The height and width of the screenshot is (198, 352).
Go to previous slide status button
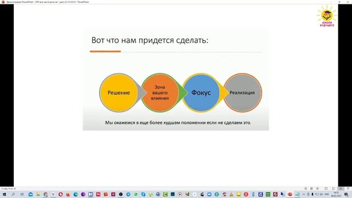(x=306, y=189)
